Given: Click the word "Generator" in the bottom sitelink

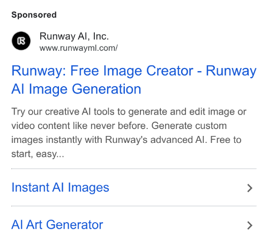Looking at the screenshot, I should (x=75, y=225).
